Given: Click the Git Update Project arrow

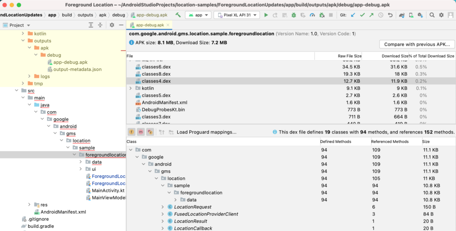Looking at the screenshot, I should pos(353,15).
